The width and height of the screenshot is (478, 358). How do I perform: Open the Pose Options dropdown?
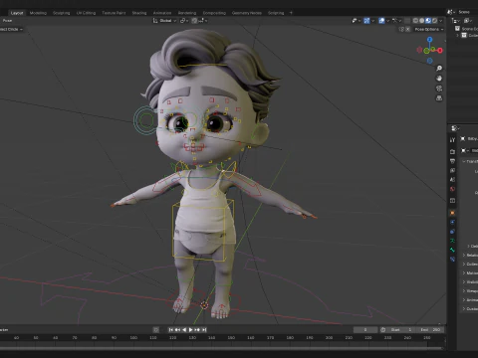pos(429,29)
